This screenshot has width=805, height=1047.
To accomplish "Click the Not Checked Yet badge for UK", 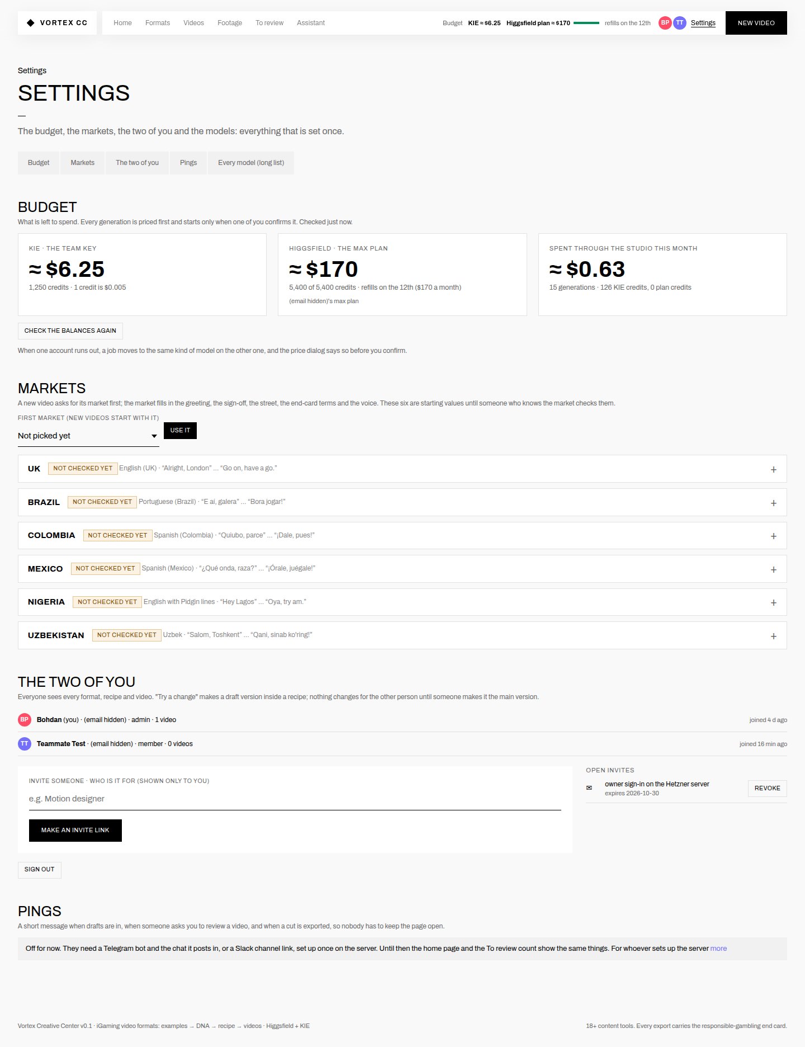I will [83, 469].
